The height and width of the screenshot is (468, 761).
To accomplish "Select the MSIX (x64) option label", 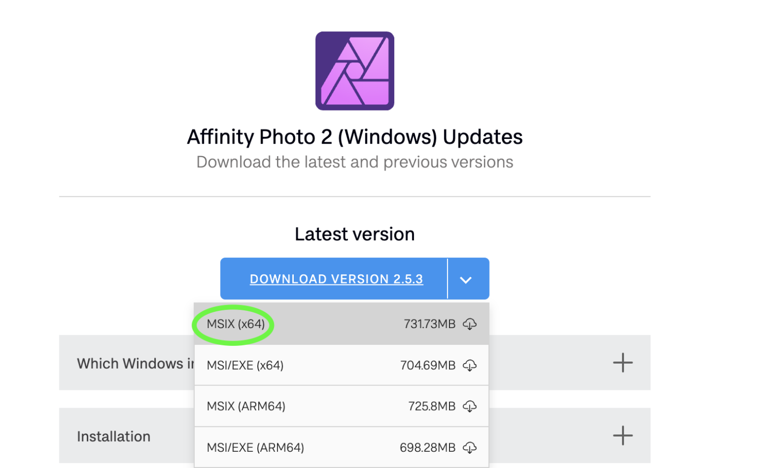I will pyautogui.click(x=236, y=324).
